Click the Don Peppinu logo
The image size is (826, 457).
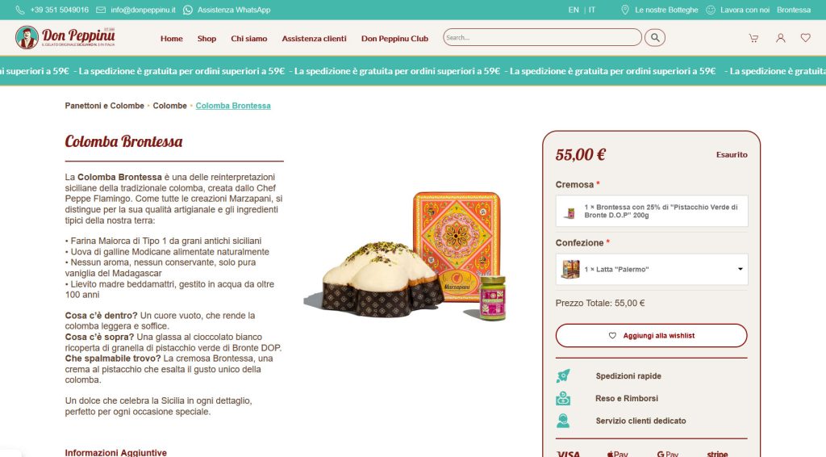click(x=65, y=37)
